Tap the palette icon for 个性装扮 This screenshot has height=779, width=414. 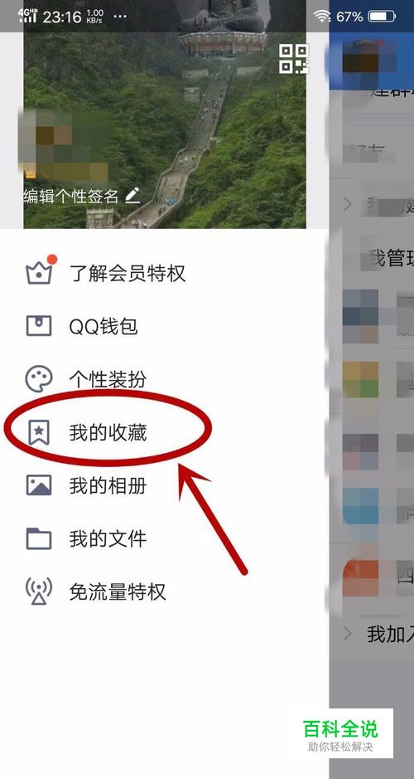pyautogui.click(x=39, y=380)
